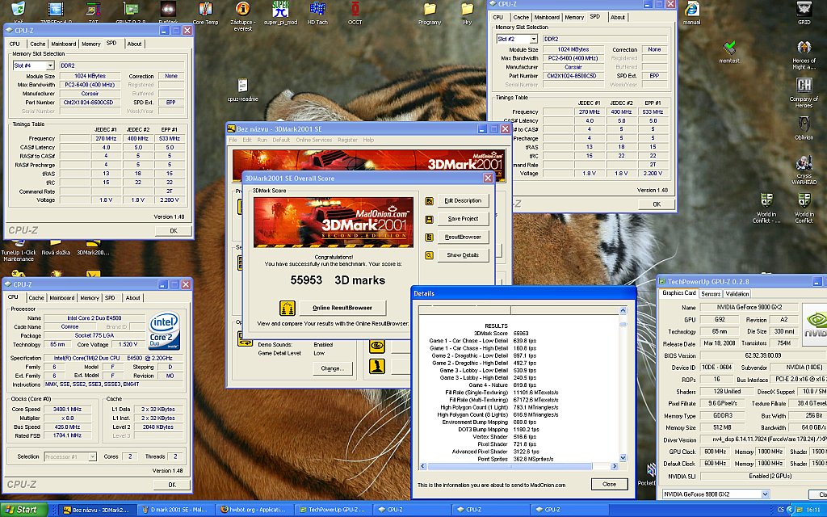This screenshot has height=517, width=827.
Task: Click the Details horizontal scrollbar thumb
Action: pos(510,466)
